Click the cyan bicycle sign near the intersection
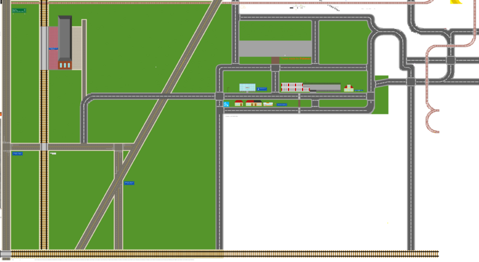Screen dimensions: 479x262 (x=227, y=104)
